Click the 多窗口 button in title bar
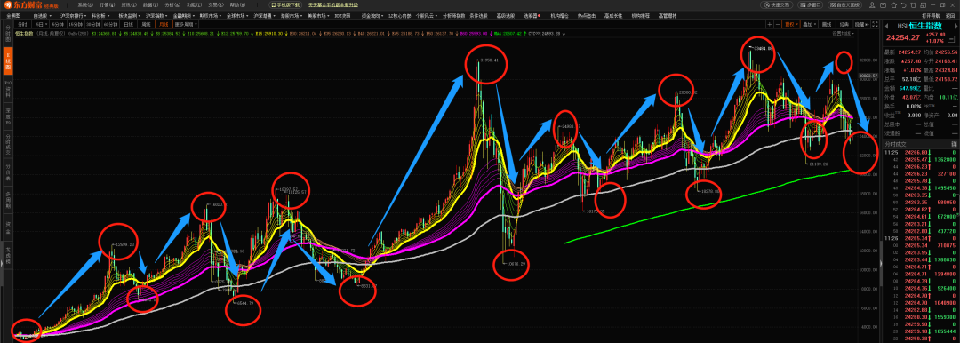This screenshot has height=343, width=960. (x=810, y=5)
